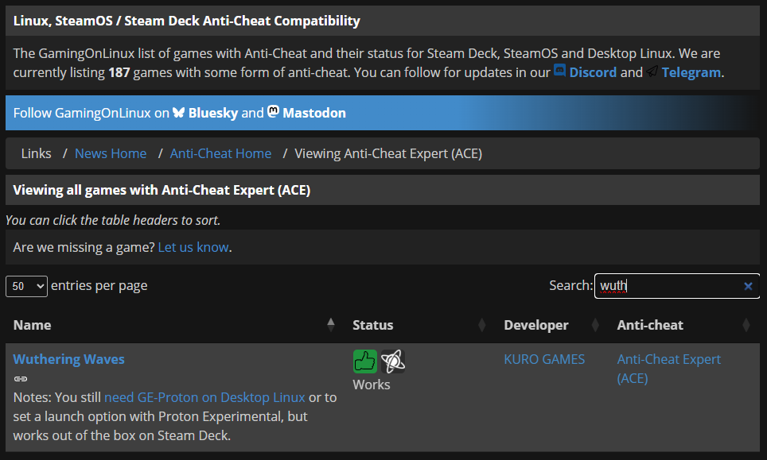
Task: Open the entries per page dropdown
Action: tap(27, 286)
